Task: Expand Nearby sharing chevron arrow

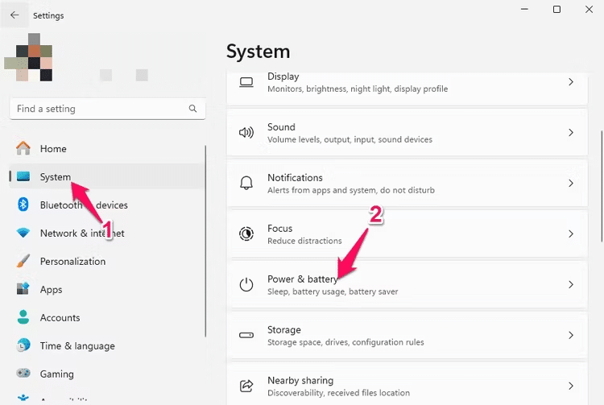Action: click(x=571, y=386)
